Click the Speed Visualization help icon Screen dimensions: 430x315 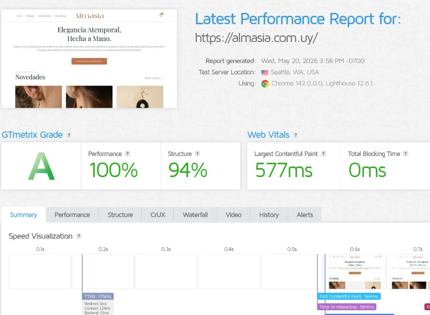pyautogui.click(x=79, y=236)
